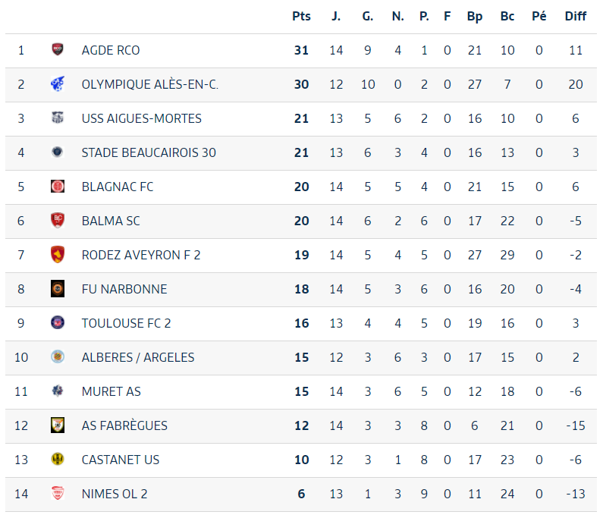This screenshot has width=606, height=518.
Task: Click the Toulouse FC 2 round logo
Action: [58, 322]
